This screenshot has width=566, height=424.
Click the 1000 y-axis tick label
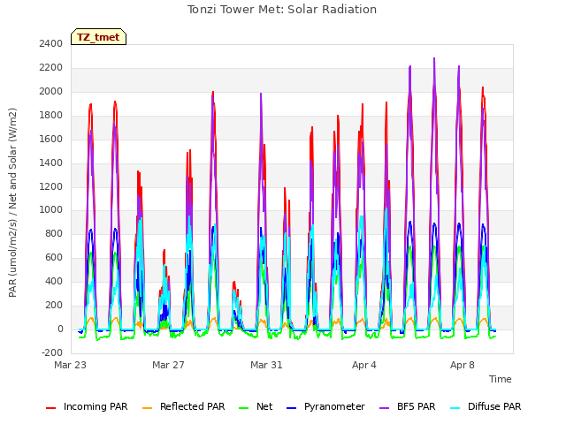(51, 210)
